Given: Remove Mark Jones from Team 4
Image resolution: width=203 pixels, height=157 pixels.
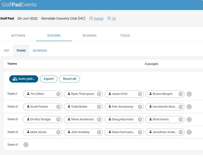Looking at the screenshot, I should (x=58, y=132).
